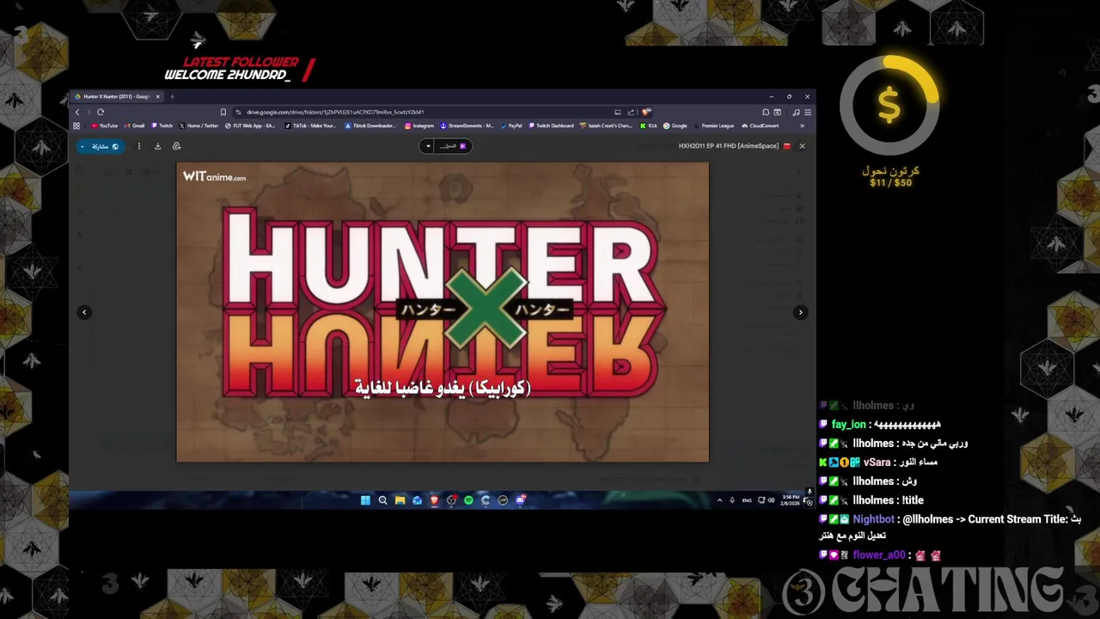Open PayPal bookmark

pyautogui.click(x=511, y=126)
